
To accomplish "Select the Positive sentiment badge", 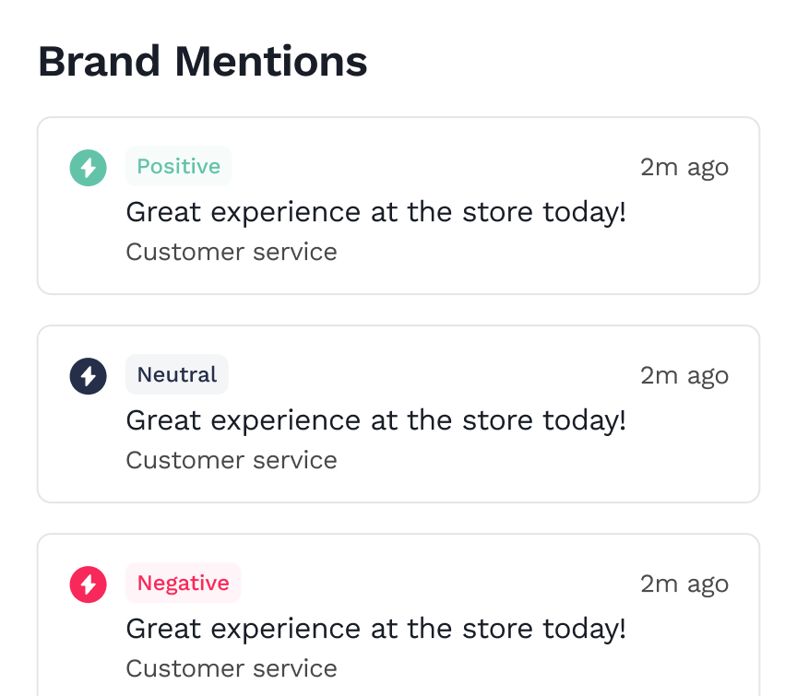I will (178, 167).
